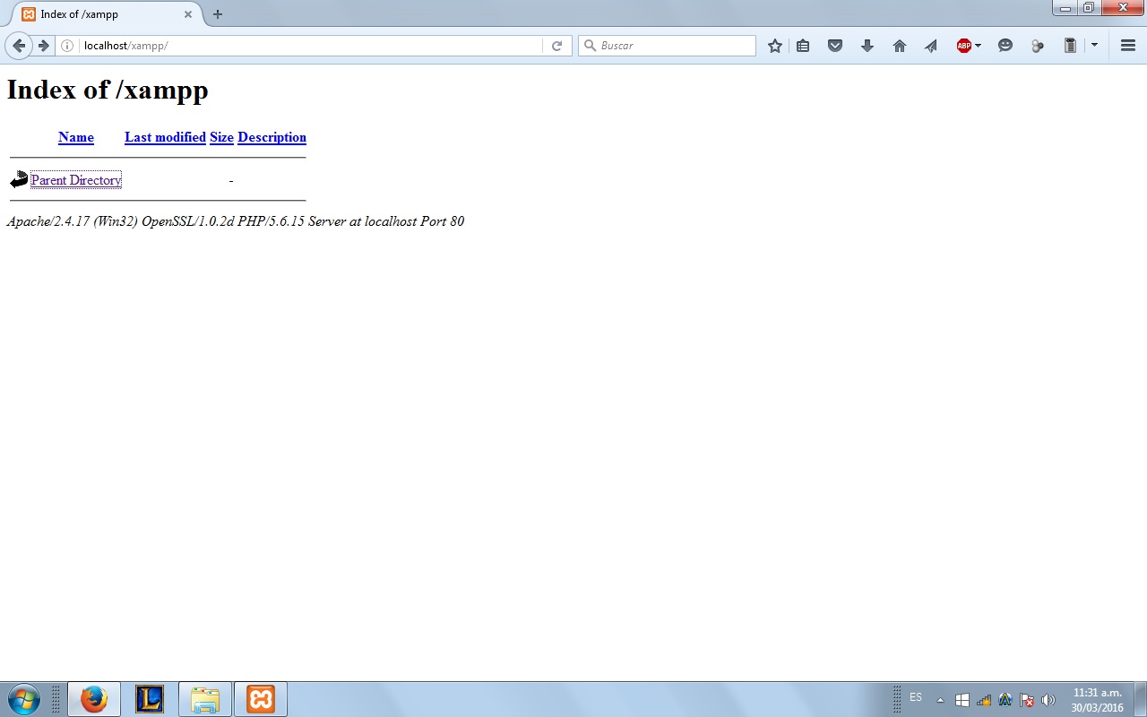Save page to Pocket
The width and height of the screenshot is (1147, 717).
[x=835, y=46]
